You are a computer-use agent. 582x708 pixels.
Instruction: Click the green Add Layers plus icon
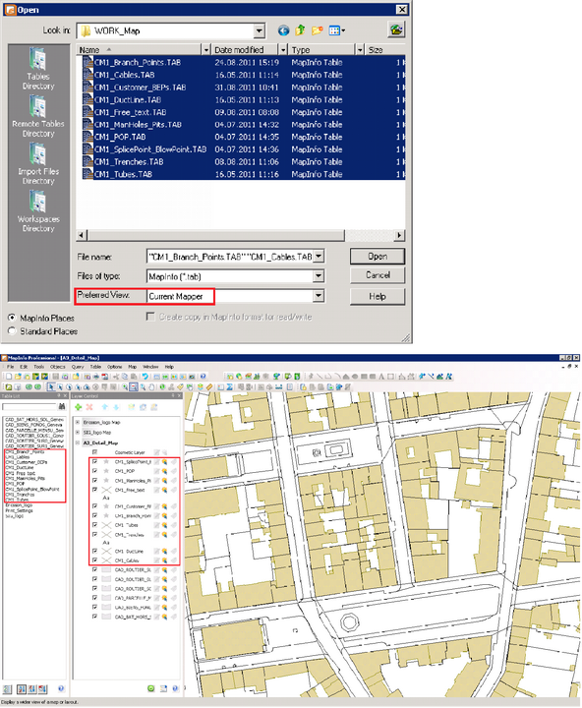pyautogui.click(x=78, y=407)
